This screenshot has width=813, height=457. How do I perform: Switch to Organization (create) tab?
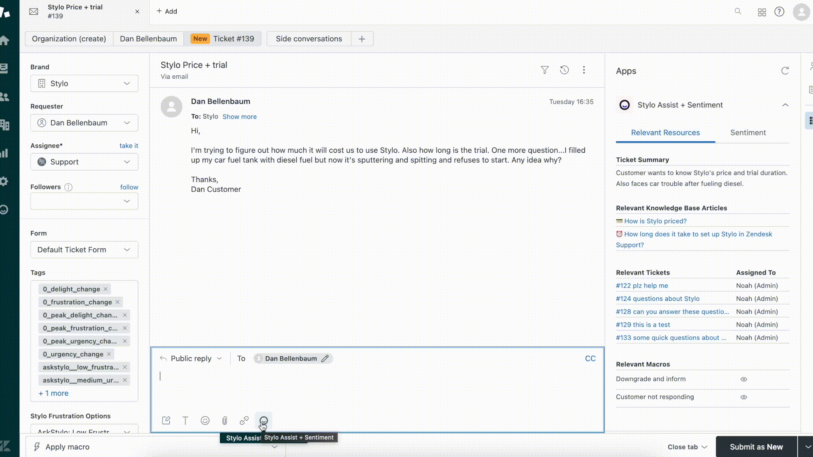[69, 39]
